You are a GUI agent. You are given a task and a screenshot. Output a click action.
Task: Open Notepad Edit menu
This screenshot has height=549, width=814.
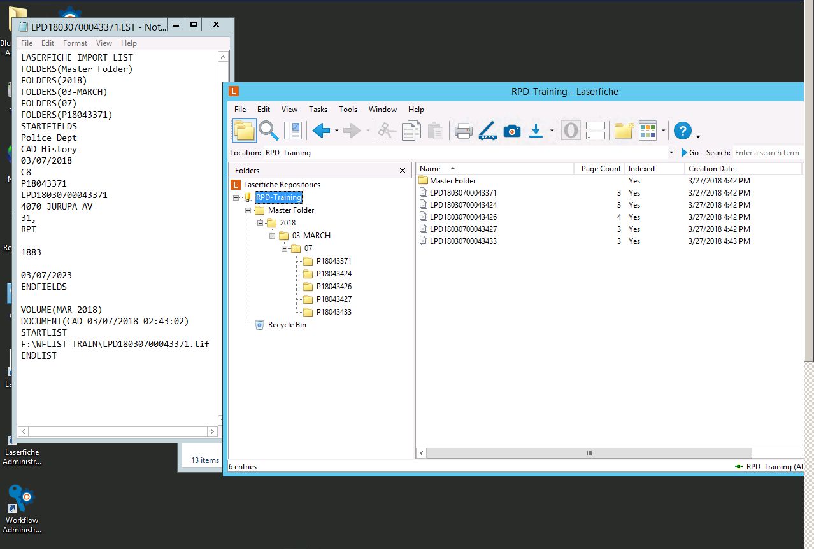[48, 43]
